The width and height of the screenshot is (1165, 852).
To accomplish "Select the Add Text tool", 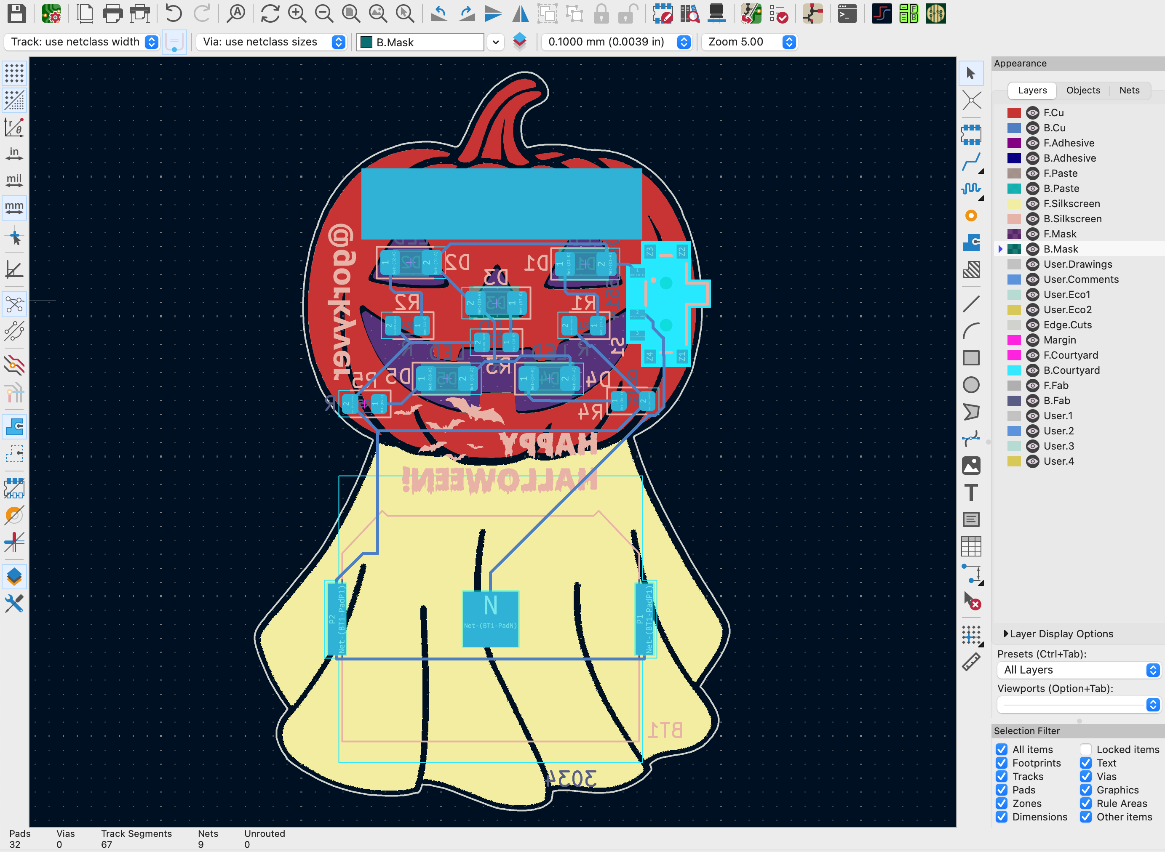I will pos(971,493).
